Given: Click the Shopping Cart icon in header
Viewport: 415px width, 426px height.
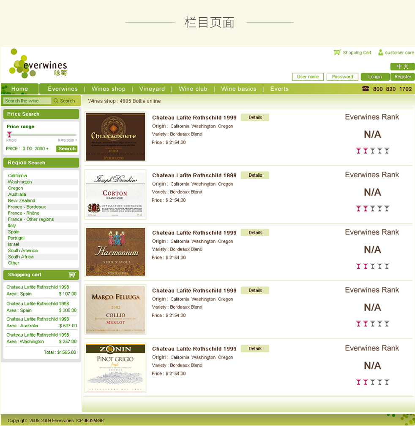Looking at the screenshot, I should tap(337, 52).
